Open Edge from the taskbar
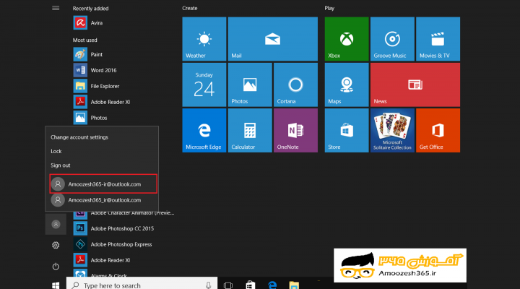Viewport: 520px width, 289px height. click(272, 285)
